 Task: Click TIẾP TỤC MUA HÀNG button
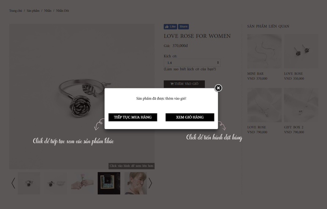click(x=133, y=117)
